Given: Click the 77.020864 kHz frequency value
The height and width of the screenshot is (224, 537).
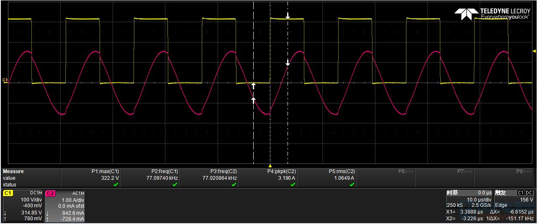Looking at the screenshot, I should coord(220,178).
